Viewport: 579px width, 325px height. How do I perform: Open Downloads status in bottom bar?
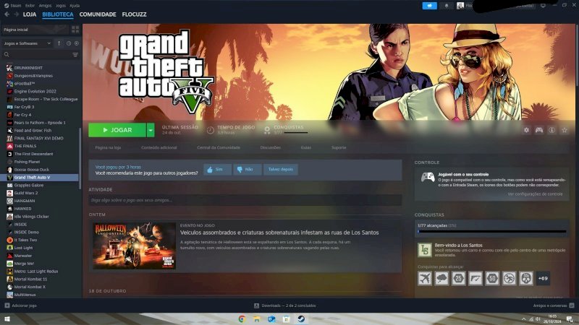(284, 305)
